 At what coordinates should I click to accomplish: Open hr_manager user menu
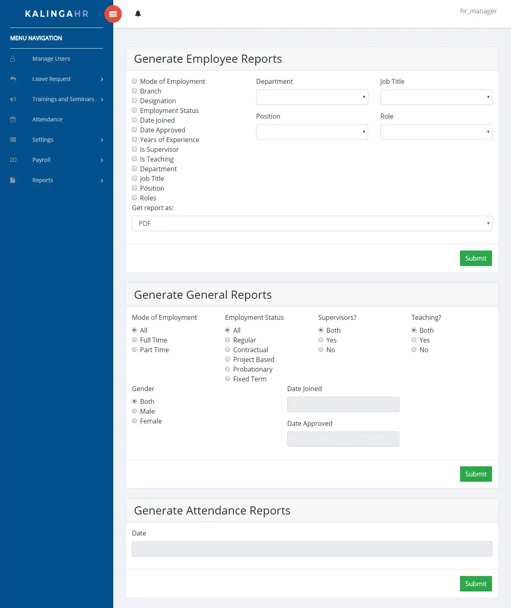[478, 11]
